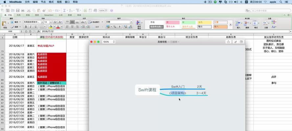292x131 pixels.
Task: Open the 视图 menu in menu bar
Action: click(x=59, y=2)
